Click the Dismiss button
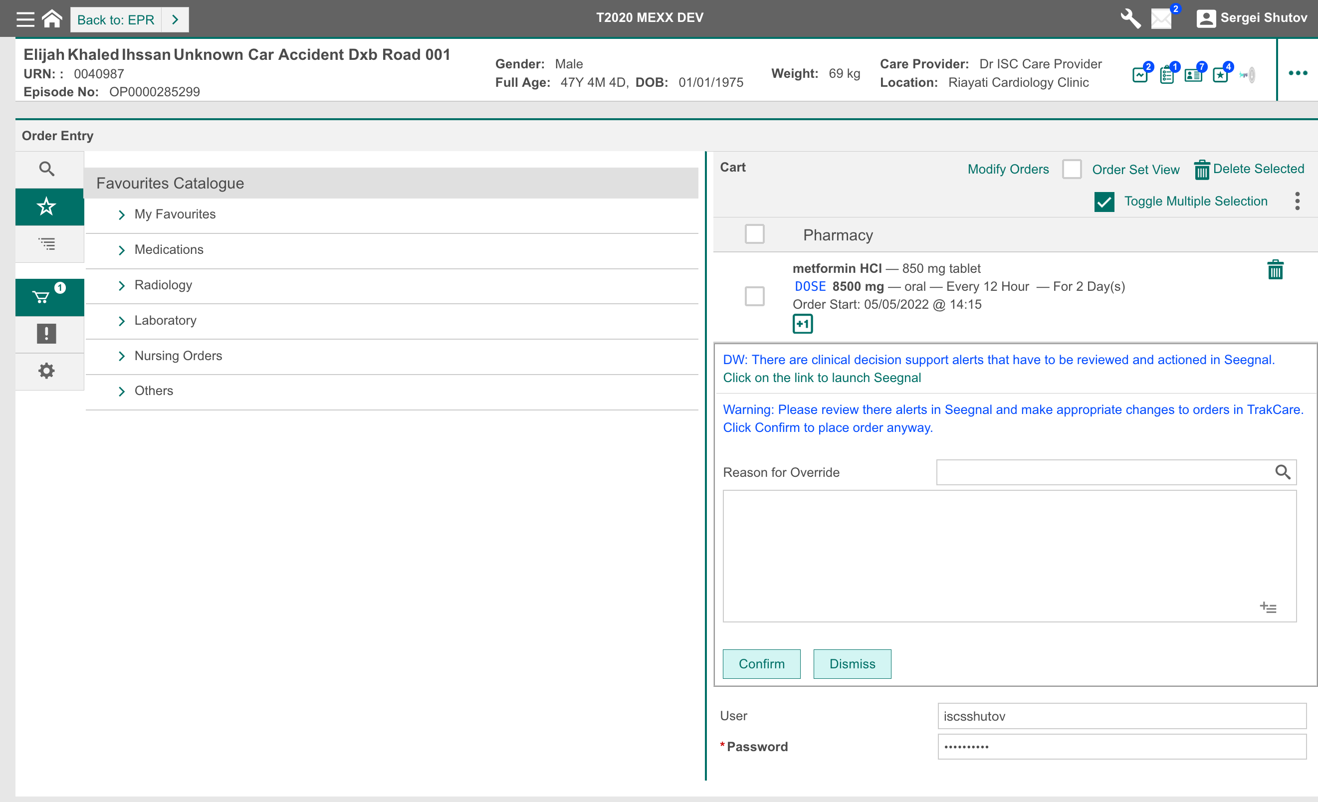 click(x=852, y=663)
